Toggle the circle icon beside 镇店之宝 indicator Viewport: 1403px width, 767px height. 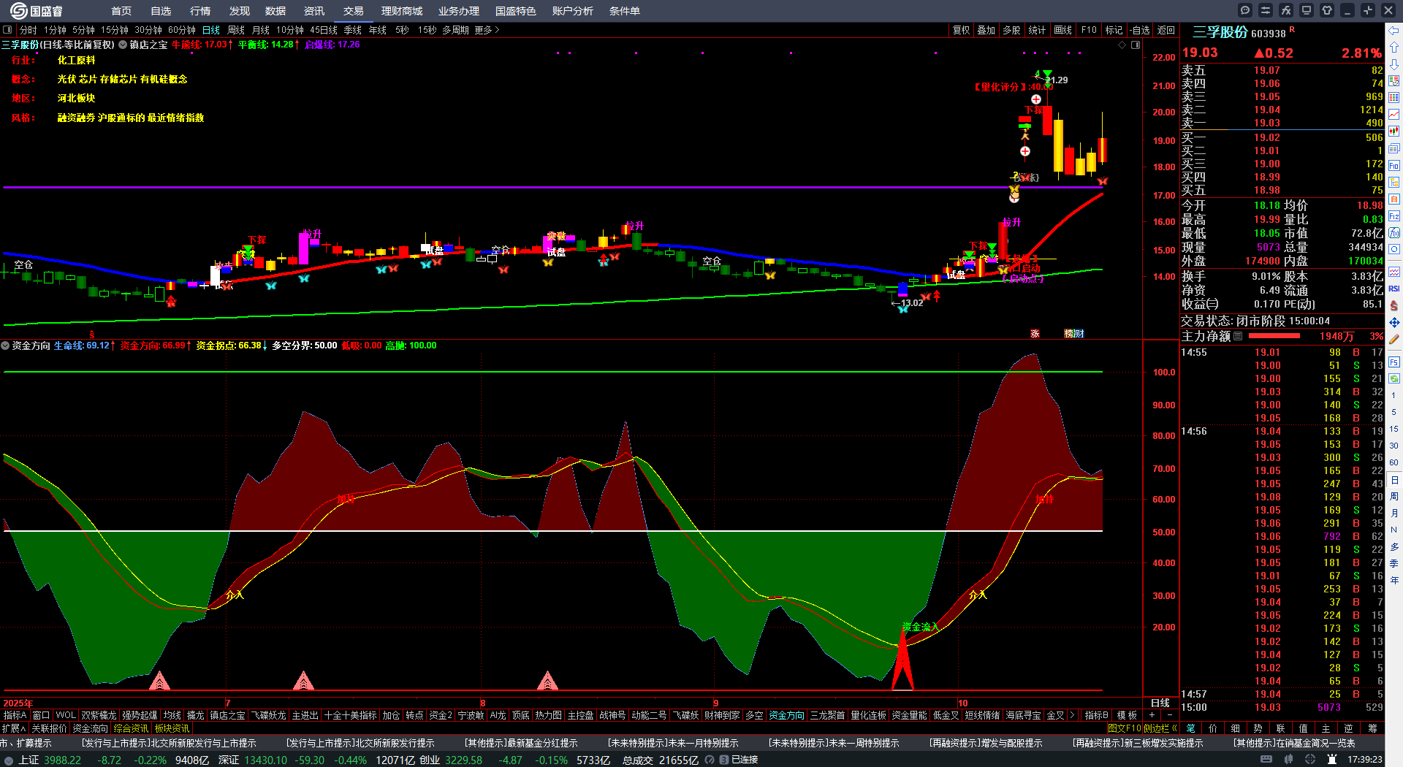[123, 45]
